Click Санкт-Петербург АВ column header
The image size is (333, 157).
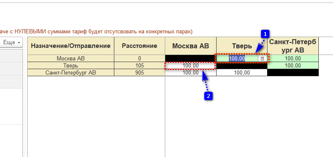click(293, 46)
